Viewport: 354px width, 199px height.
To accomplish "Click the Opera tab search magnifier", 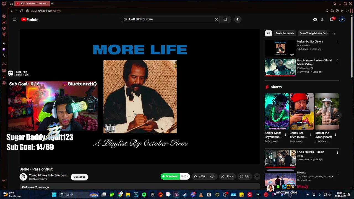I will (x=334, y=4).
